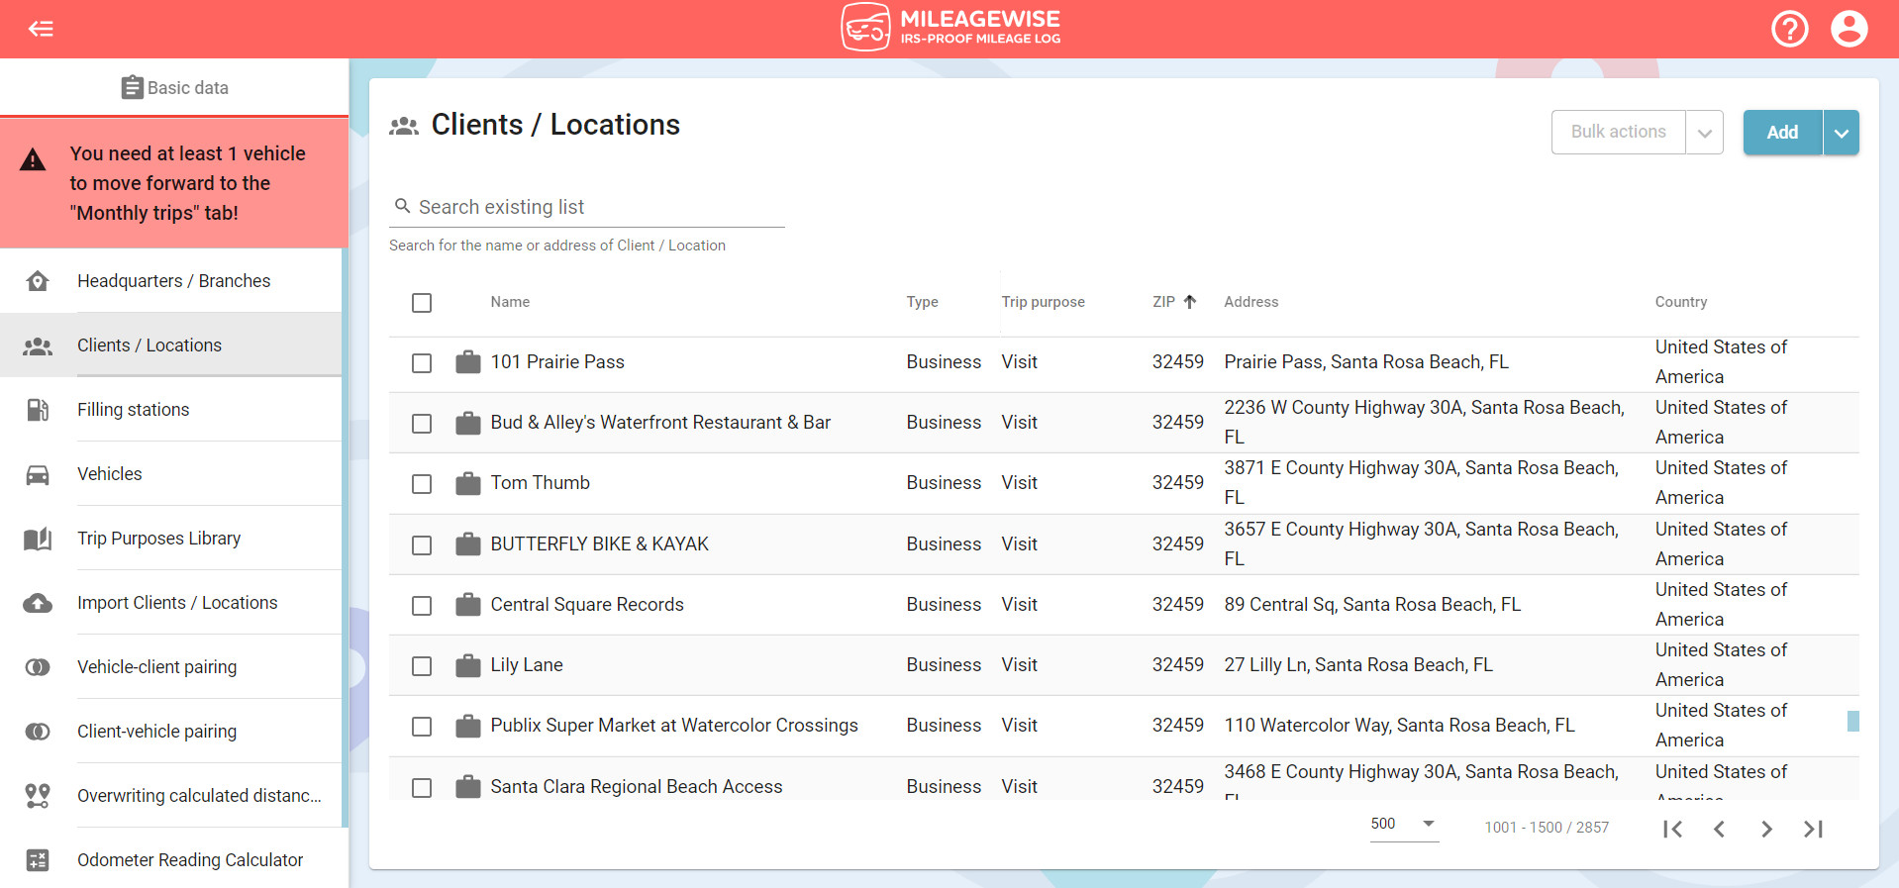
Task: Sort by the Type column header
Action: (x=922, y=302)
